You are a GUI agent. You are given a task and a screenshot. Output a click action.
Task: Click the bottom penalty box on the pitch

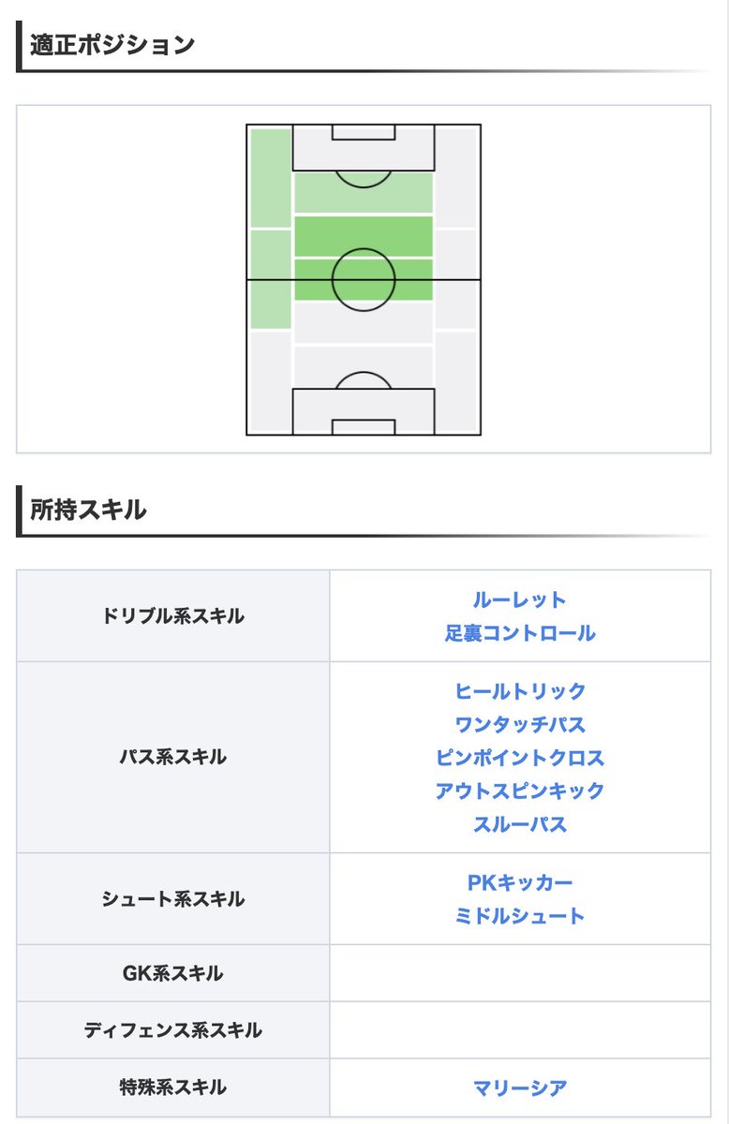click(x=364, y=412)
